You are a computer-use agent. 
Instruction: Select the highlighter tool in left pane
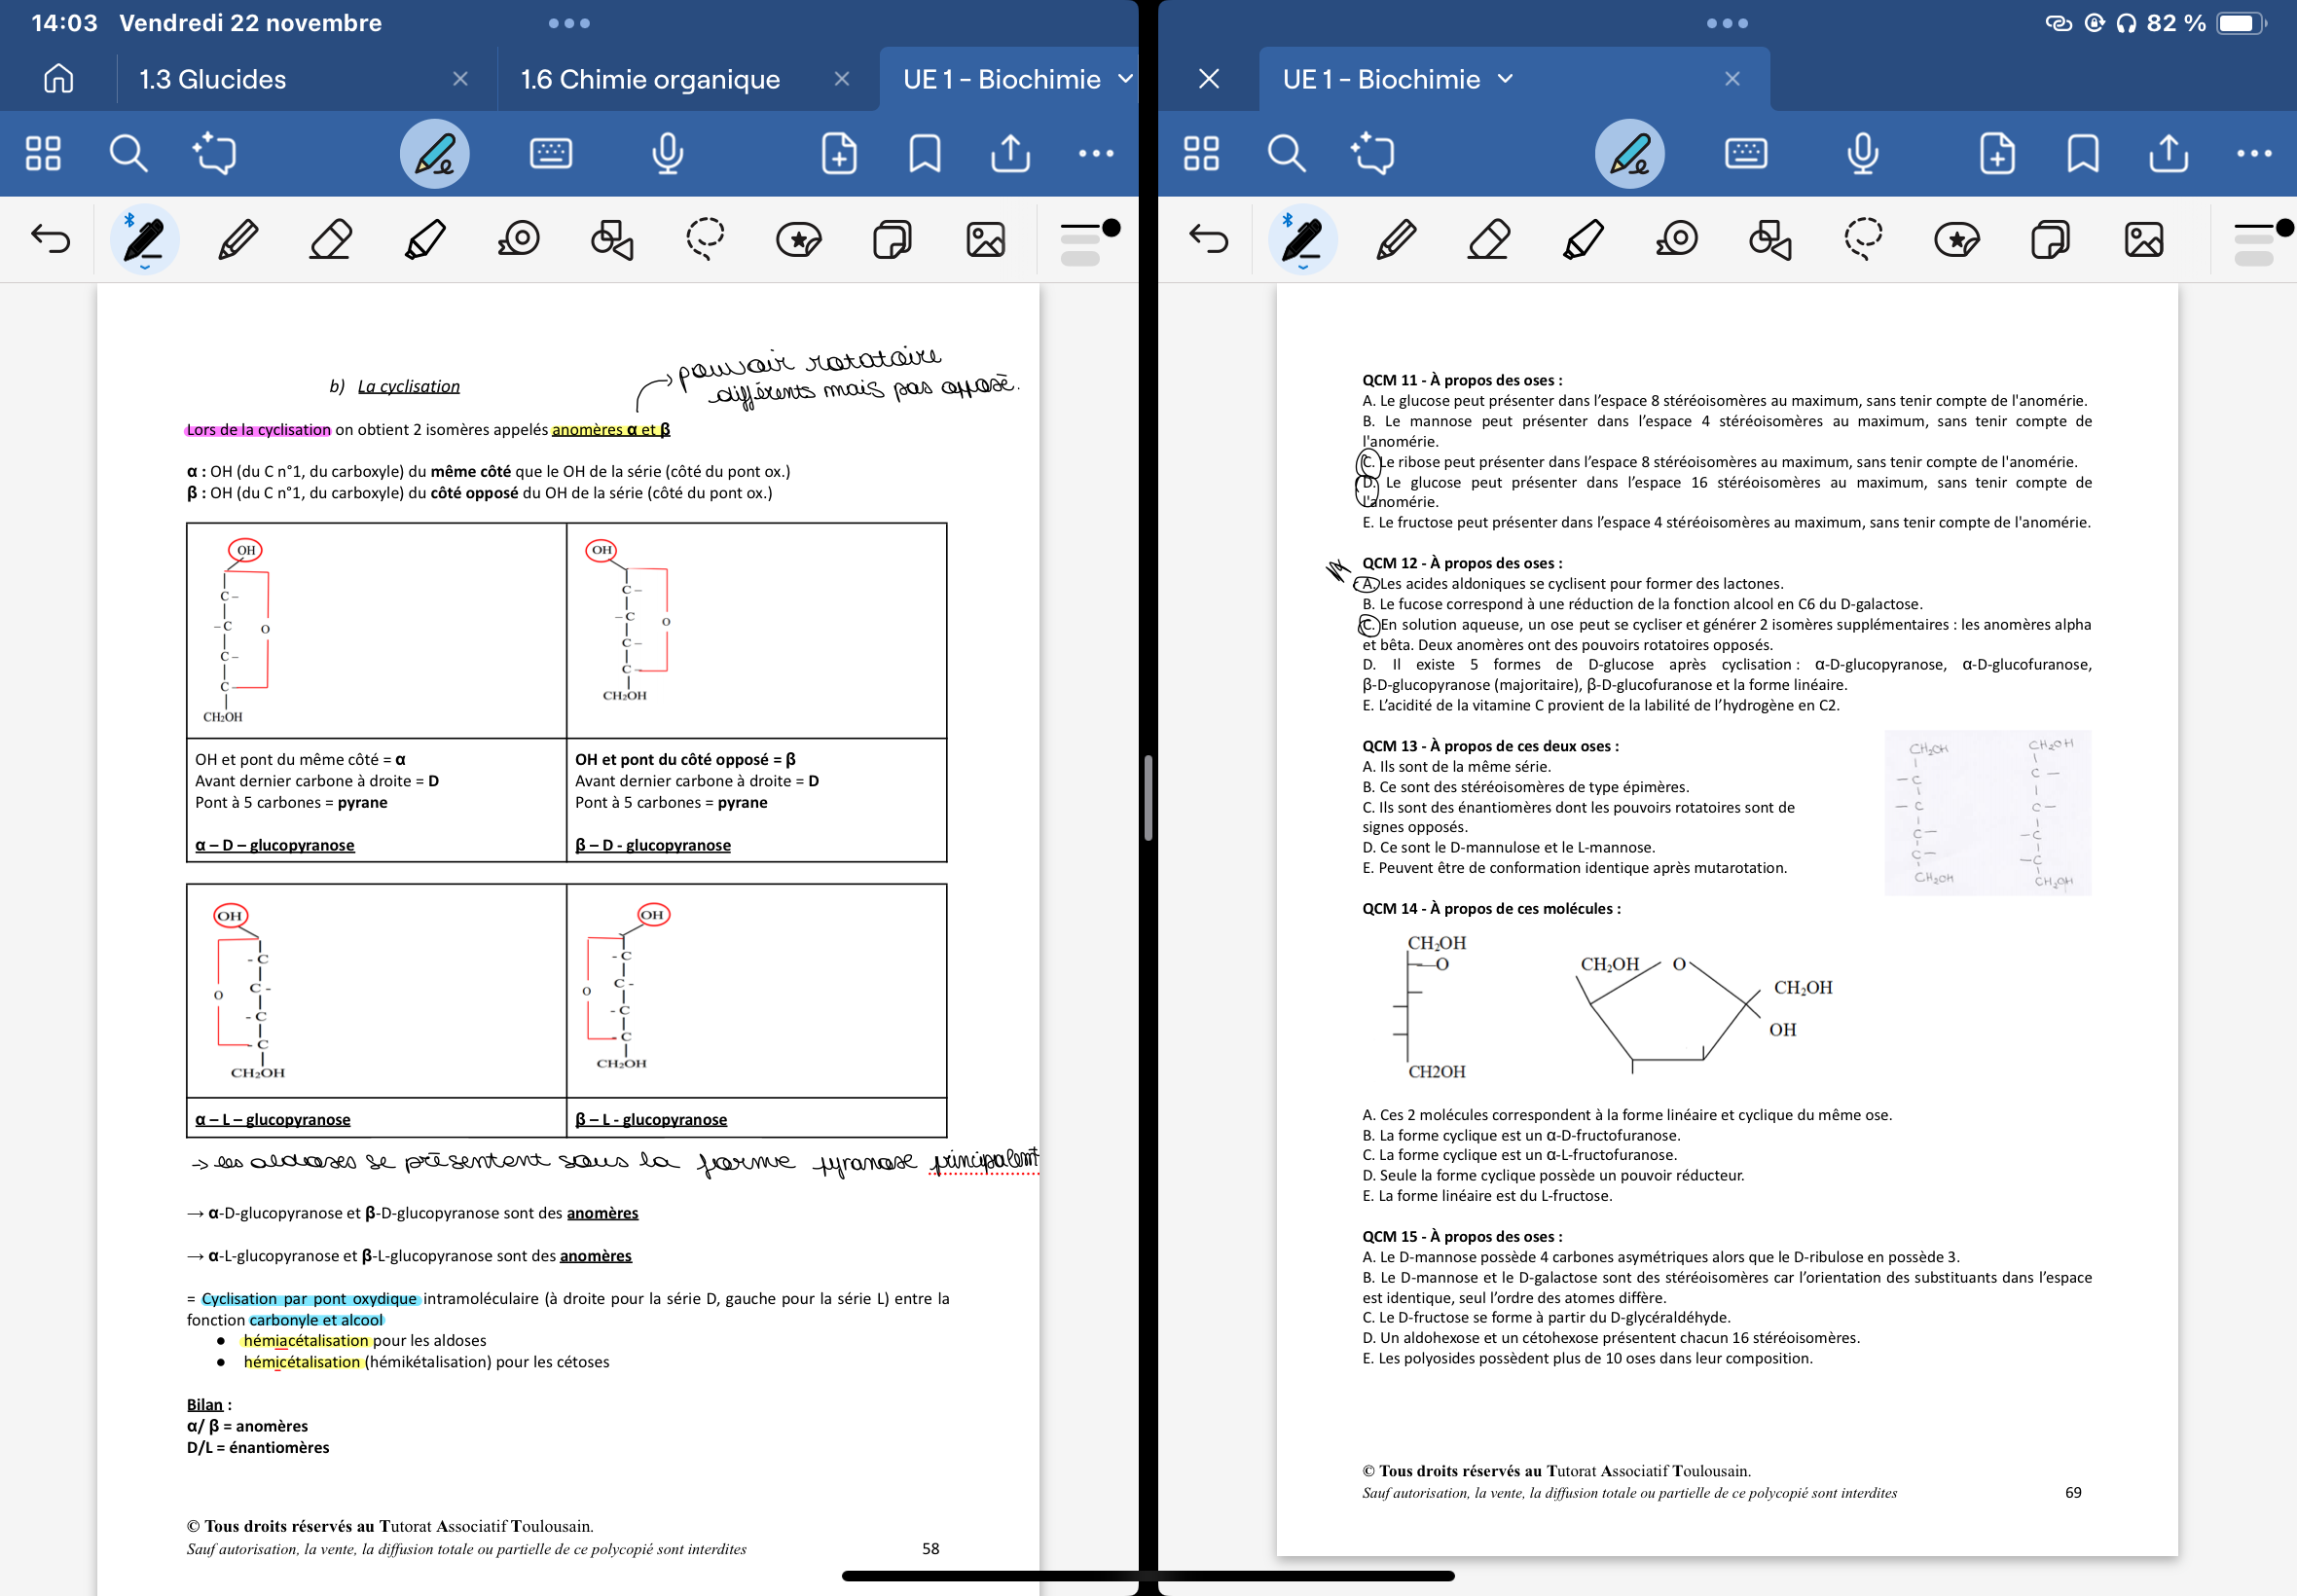point(424,240)
